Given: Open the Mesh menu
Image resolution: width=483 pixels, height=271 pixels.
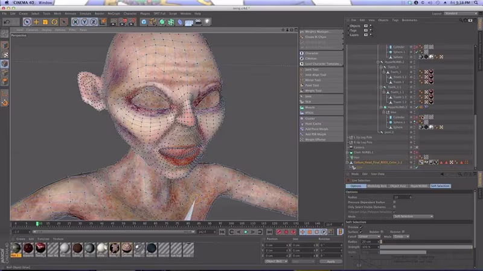Looking at the screenshot, I should [57, 13].
